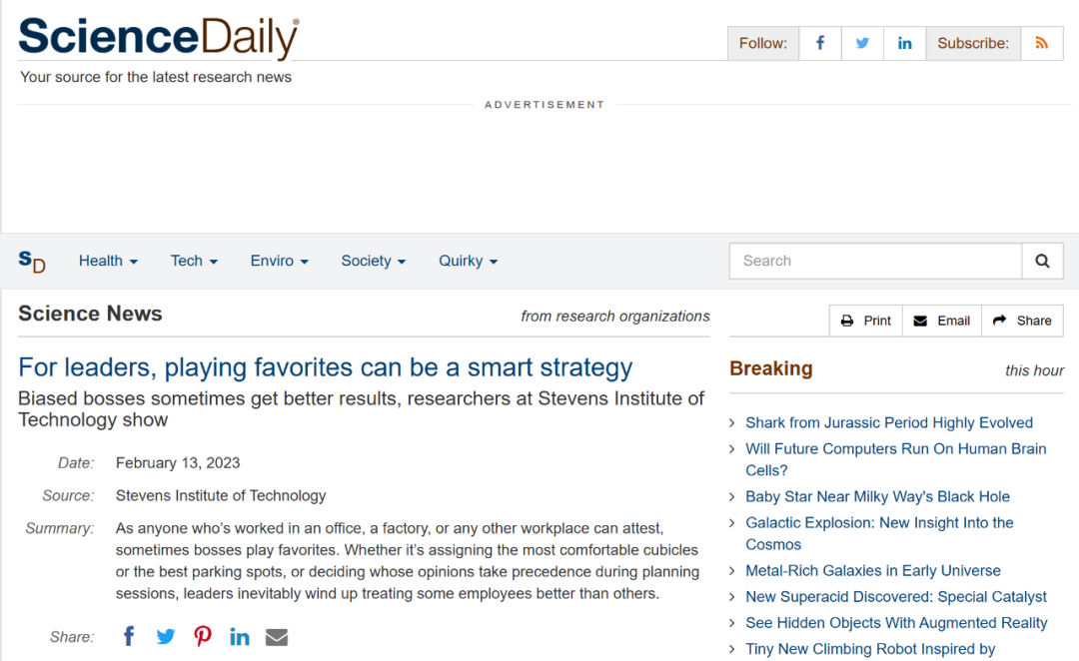This screenshot has width=1079, height=661.
Task: Share article on Pinterest icon
Action: coord(203,636)
